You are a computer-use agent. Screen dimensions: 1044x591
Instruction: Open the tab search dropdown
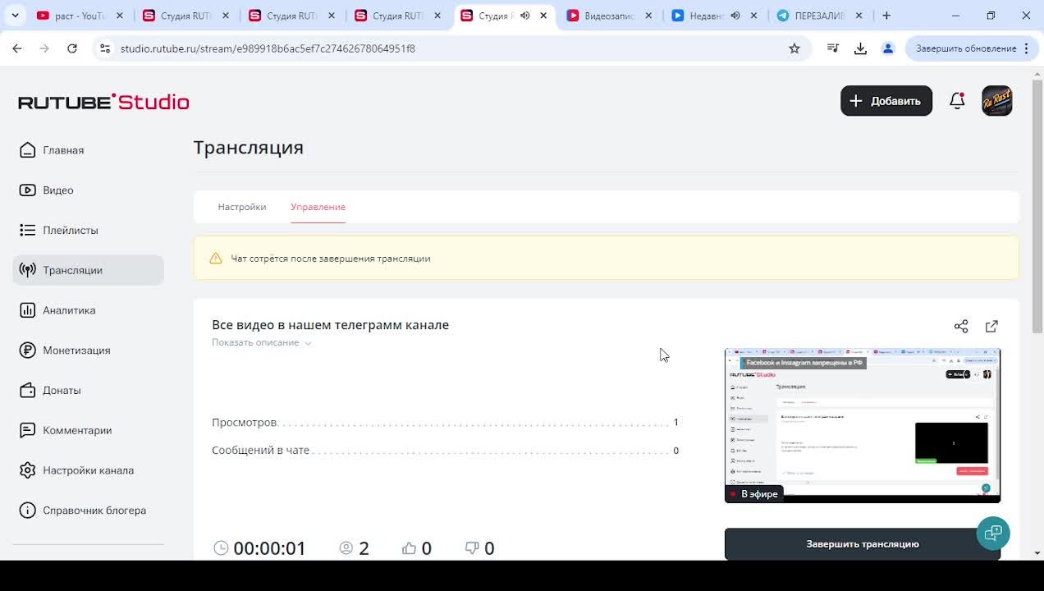point(16,15)
